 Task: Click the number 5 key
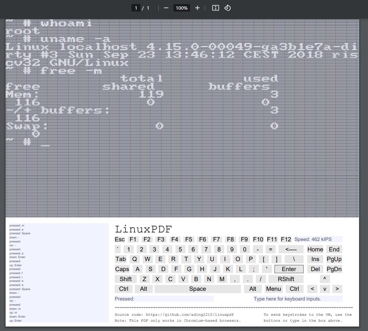[180, 249]
